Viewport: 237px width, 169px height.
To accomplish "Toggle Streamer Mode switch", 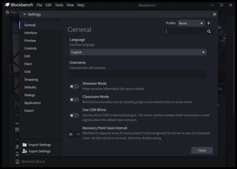I will click(x=74, y=86).
